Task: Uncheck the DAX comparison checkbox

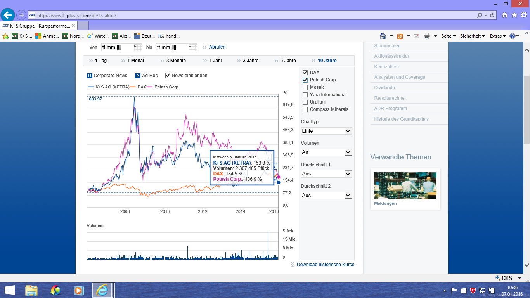Action: tap(305, 73)
